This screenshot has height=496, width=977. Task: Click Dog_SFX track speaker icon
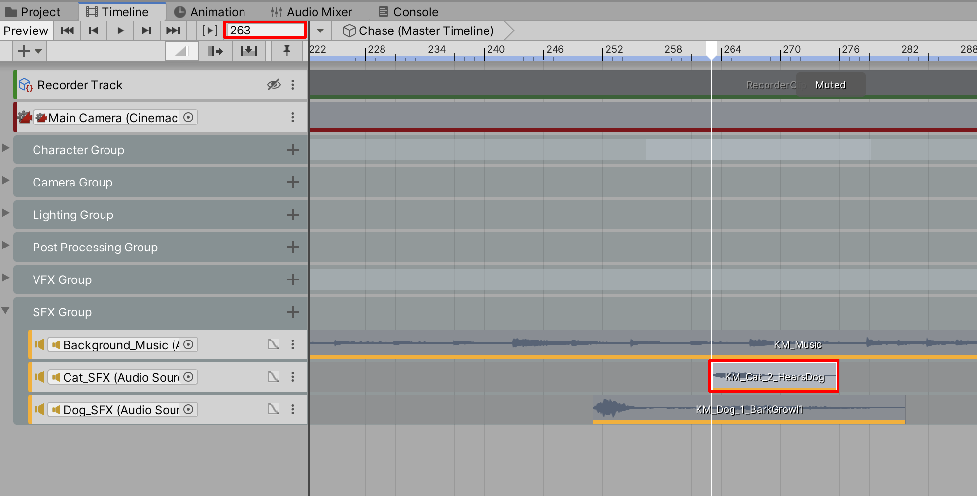coord(39,409)
